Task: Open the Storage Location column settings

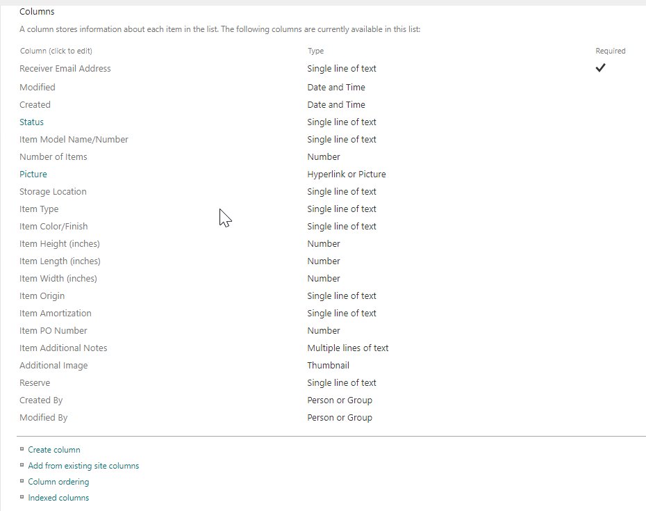Action: [x=53, y=191]
